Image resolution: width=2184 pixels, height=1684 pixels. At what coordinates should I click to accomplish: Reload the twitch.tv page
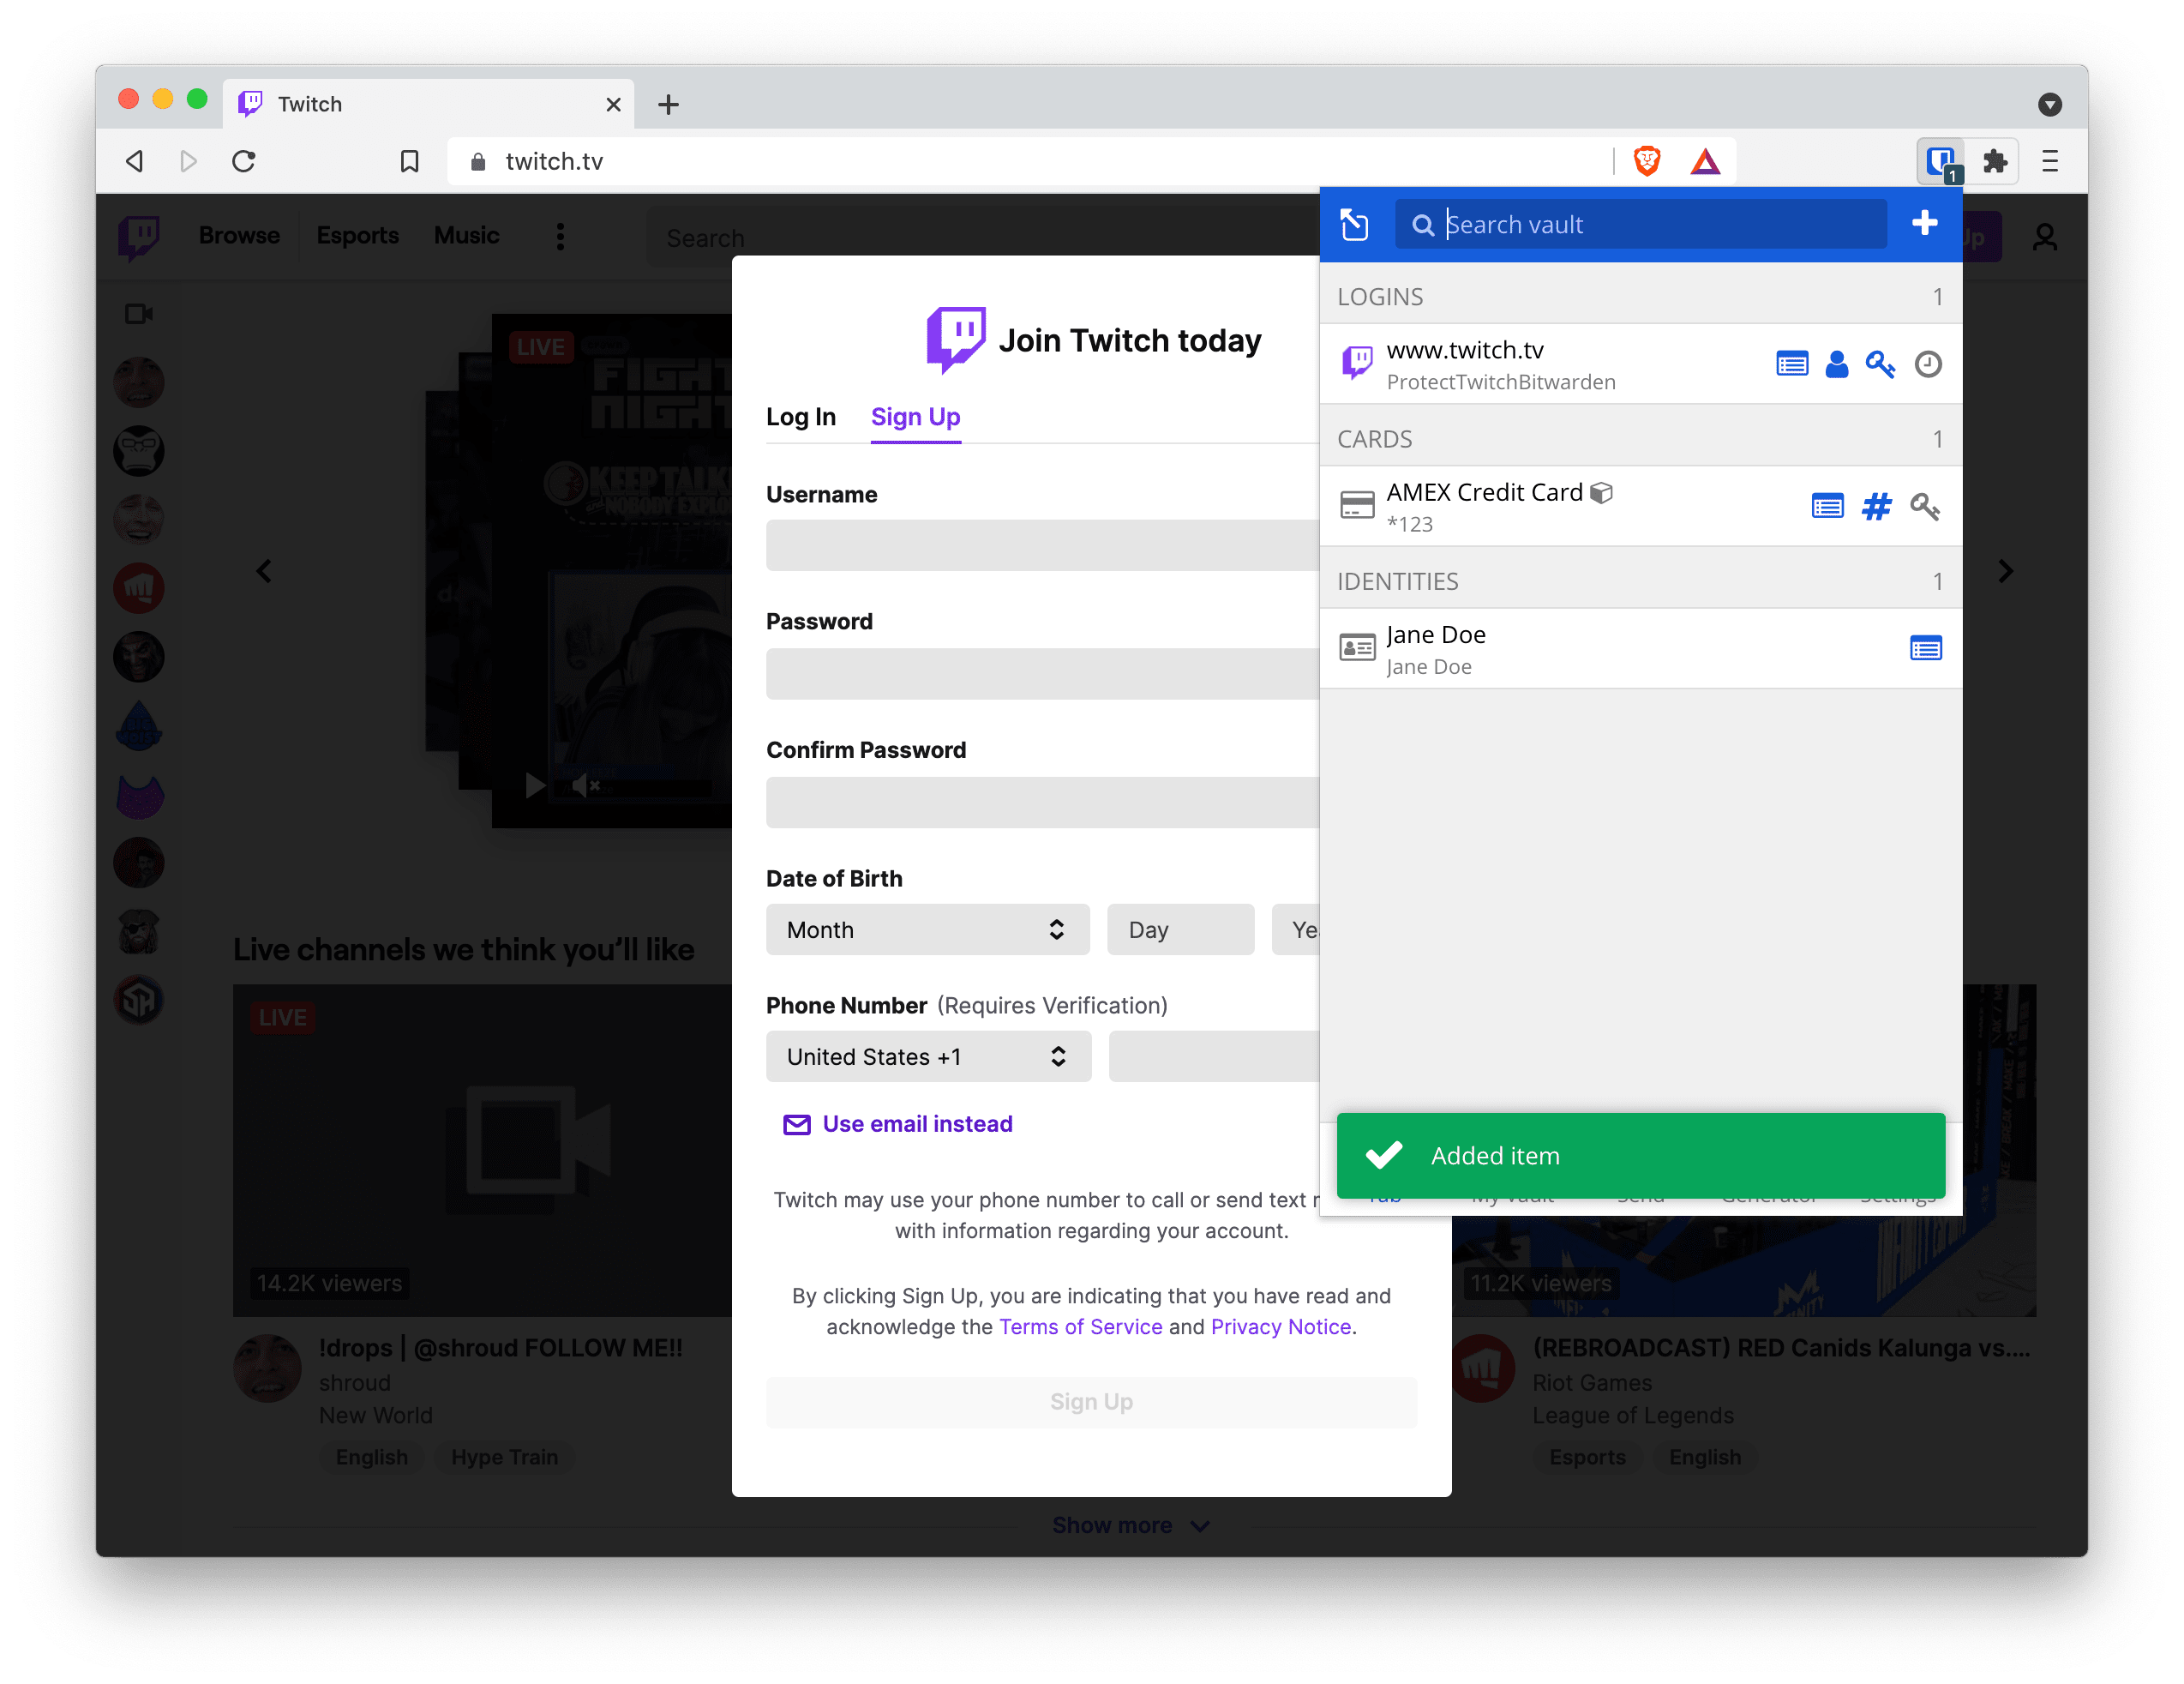click(243, 161)
